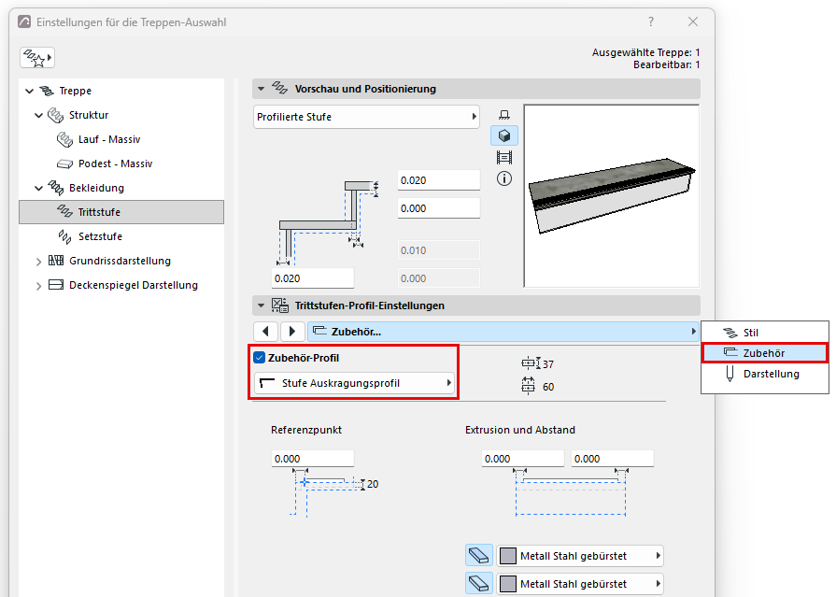
Task: Uncheck the Zubehör-Profil checkbox
Action: 260,358
